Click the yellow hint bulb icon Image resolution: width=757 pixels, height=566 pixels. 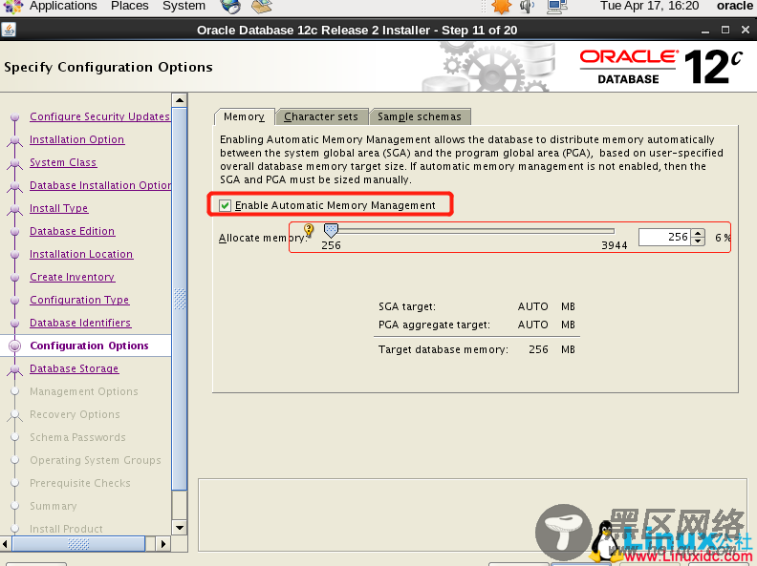pyautogui.click(x=309, y=230)
